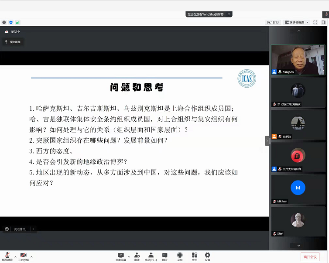Leave the meeting
This screenshot has height=263, width=329.
[310, 257]
